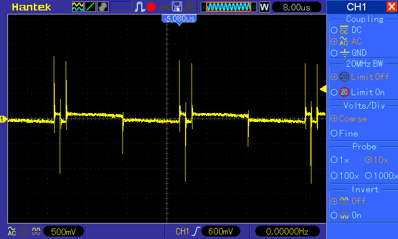The width and height of the screenshot is (398, 239).
Task: Click the pulse trigger icon
Action: click(x=140, y=7)
